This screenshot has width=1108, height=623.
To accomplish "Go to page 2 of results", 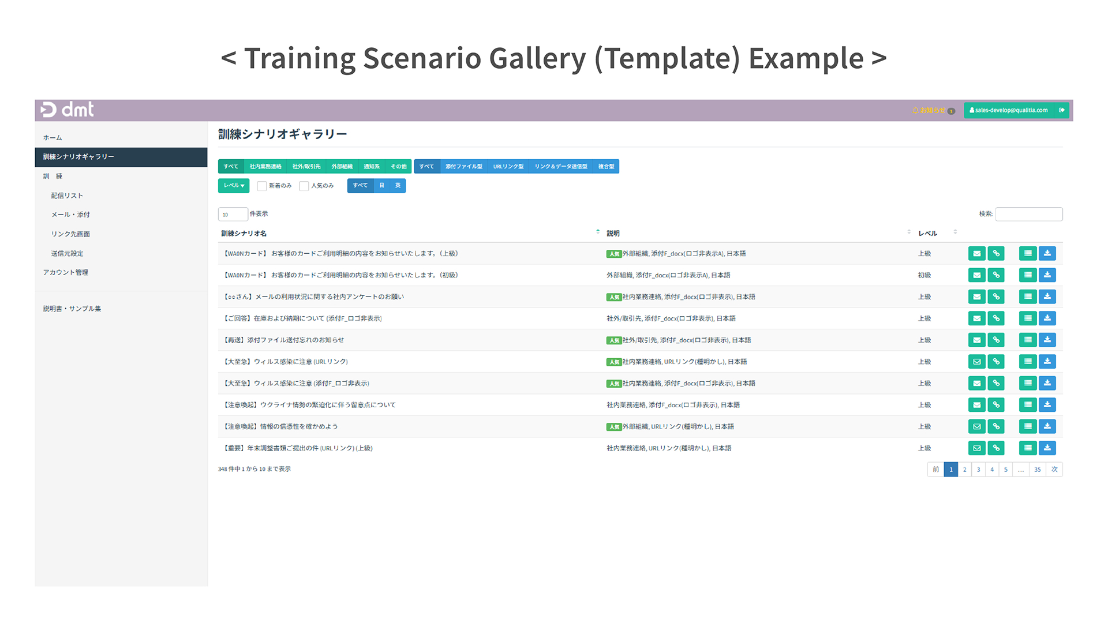I will pos(964,470).
